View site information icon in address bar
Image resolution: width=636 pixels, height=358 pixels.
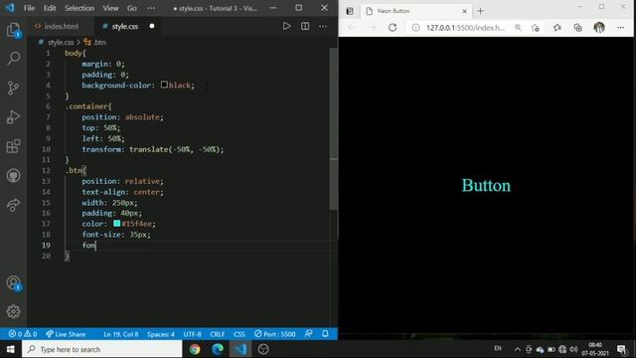click(x=415, y=28)
